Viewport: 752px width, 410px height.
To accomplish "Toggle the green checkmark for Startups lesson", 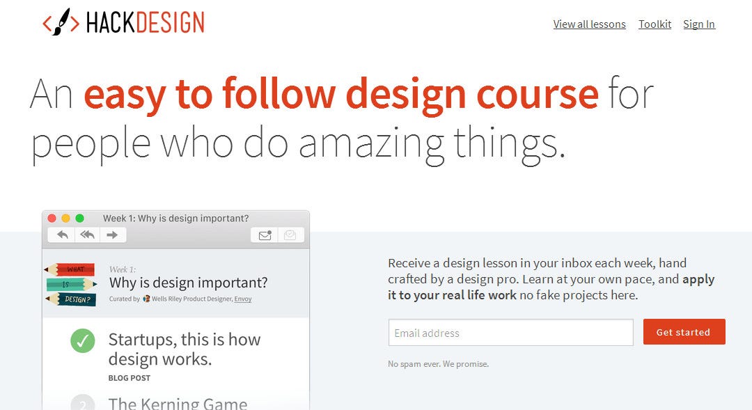I will [82, 340].
